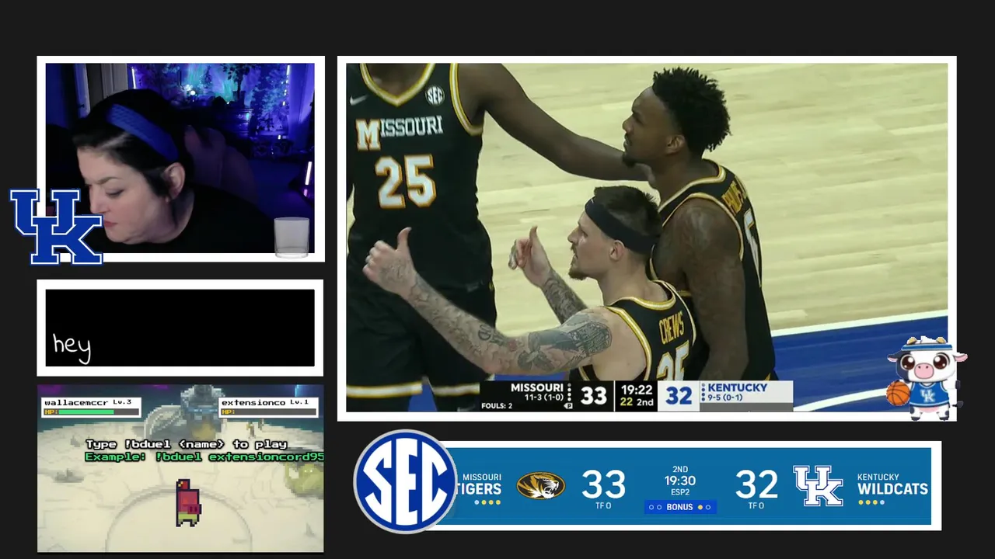This screenshot has height=559, width=995.
Task: Click jersey number 25 on the Missouri player
Action: 407,181
